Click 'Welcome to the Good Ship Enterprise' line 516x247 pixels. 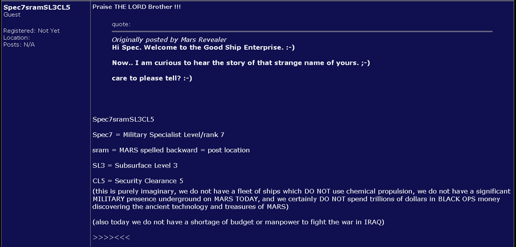pos(204,48)
